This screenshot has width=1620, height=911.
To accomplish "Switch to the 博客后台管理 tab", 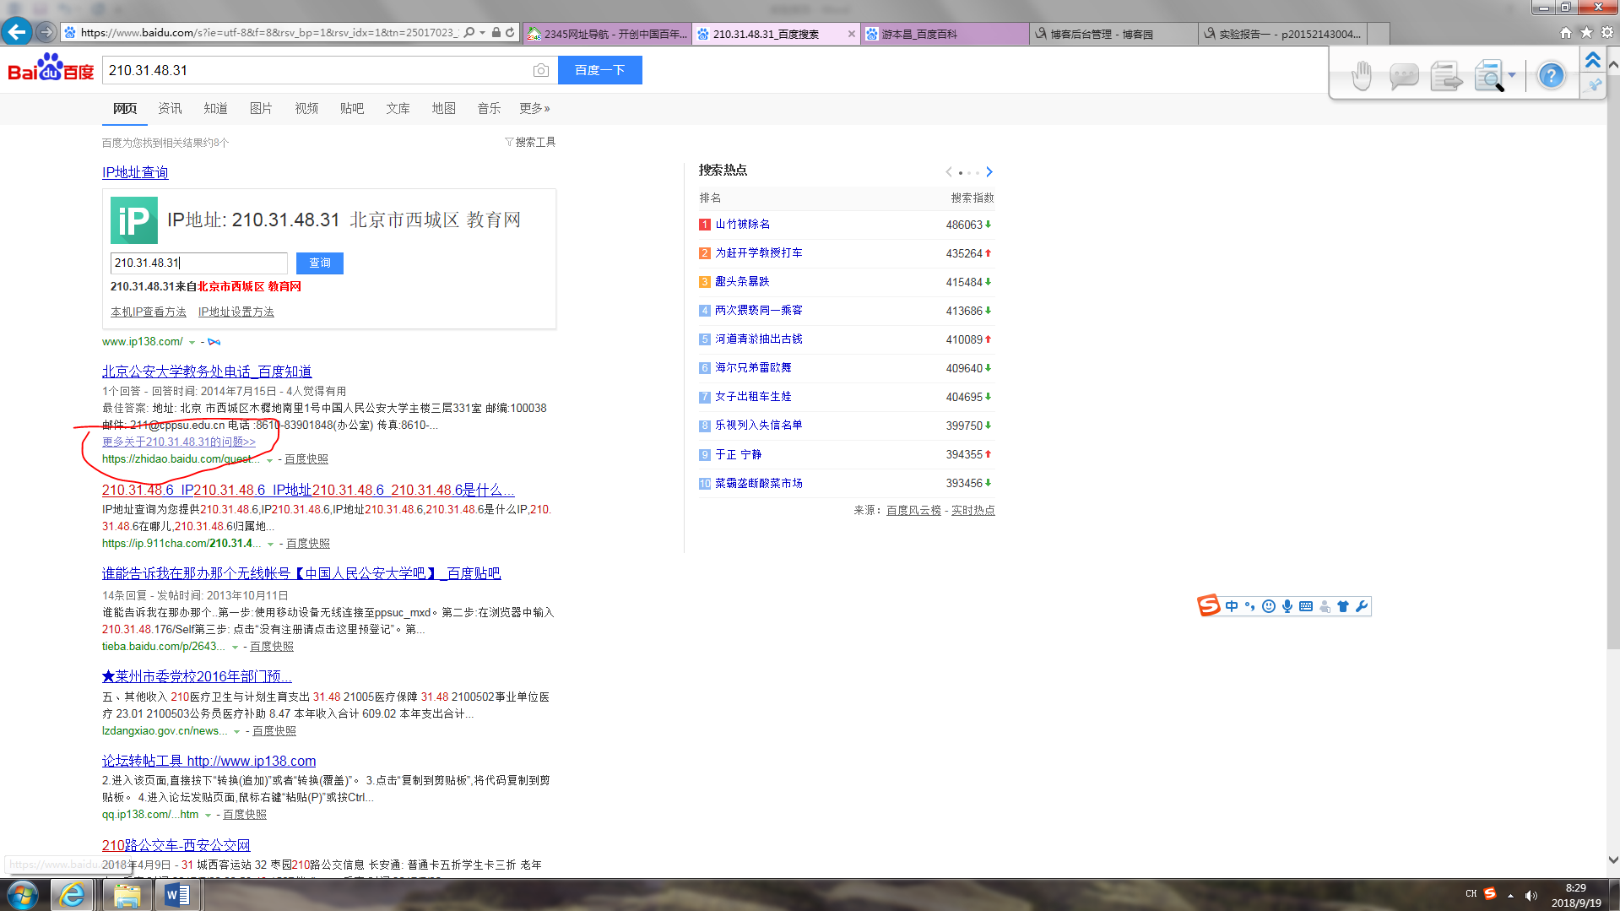I will click(x=1113, y=34).
